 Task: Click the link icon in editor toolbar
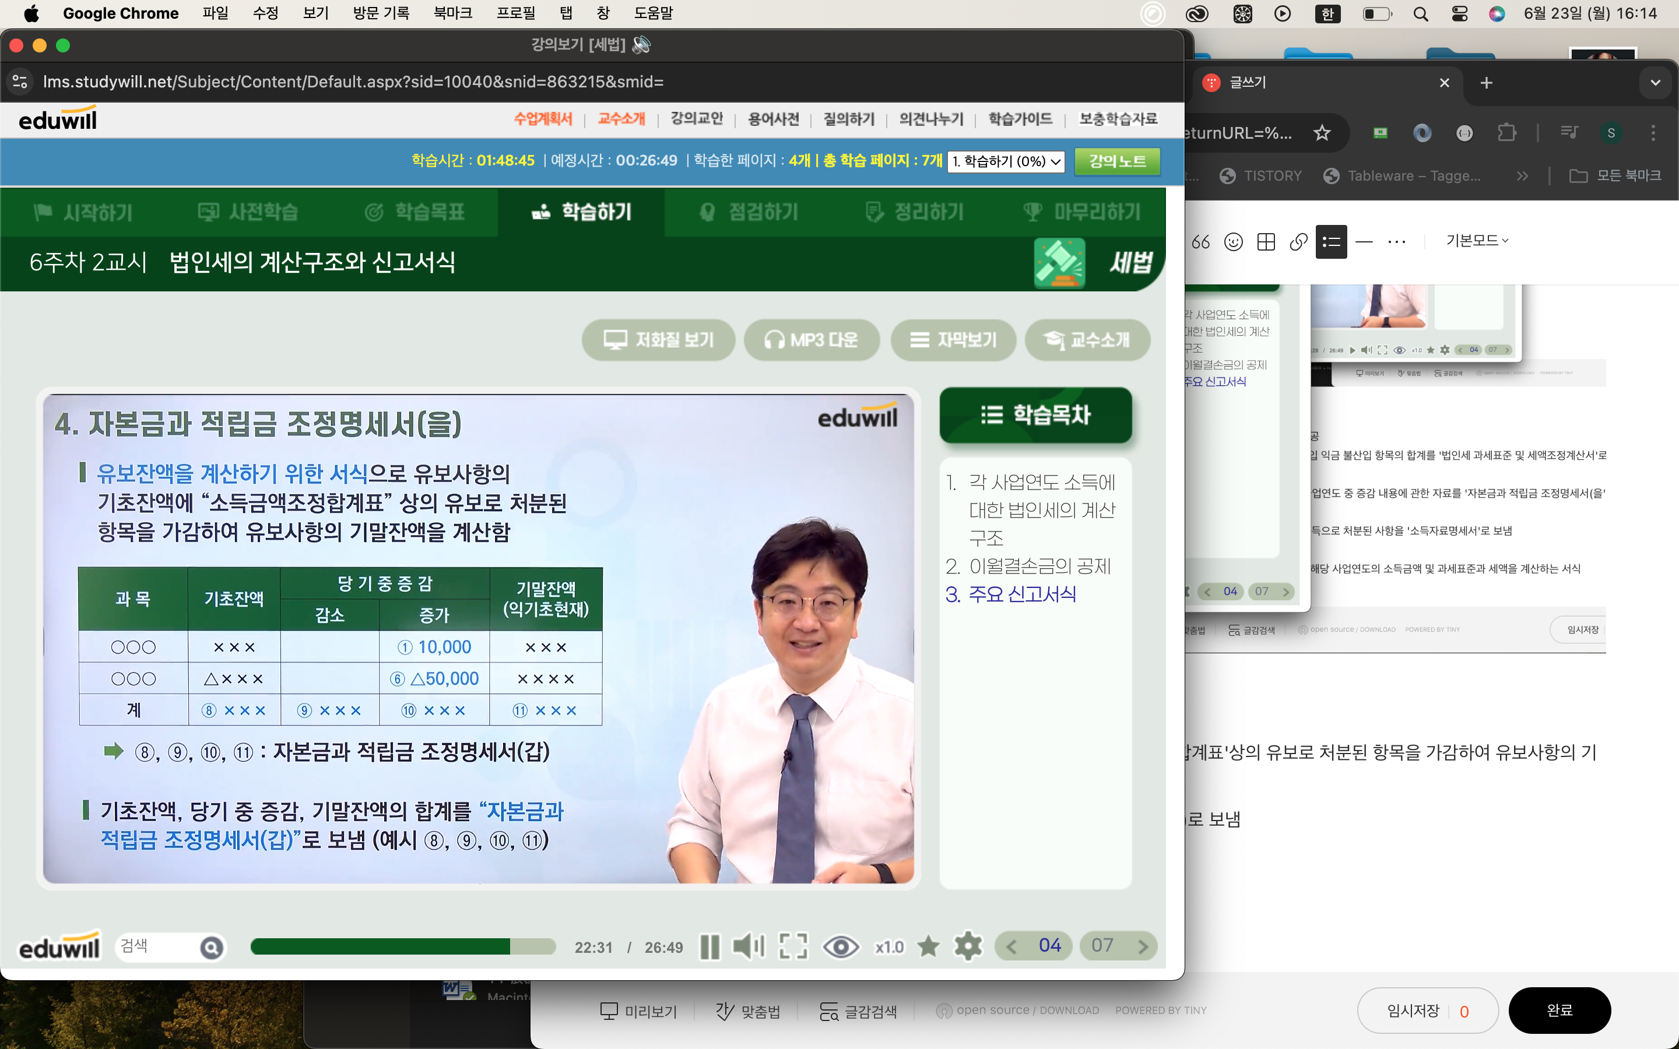pos(1298,241)
